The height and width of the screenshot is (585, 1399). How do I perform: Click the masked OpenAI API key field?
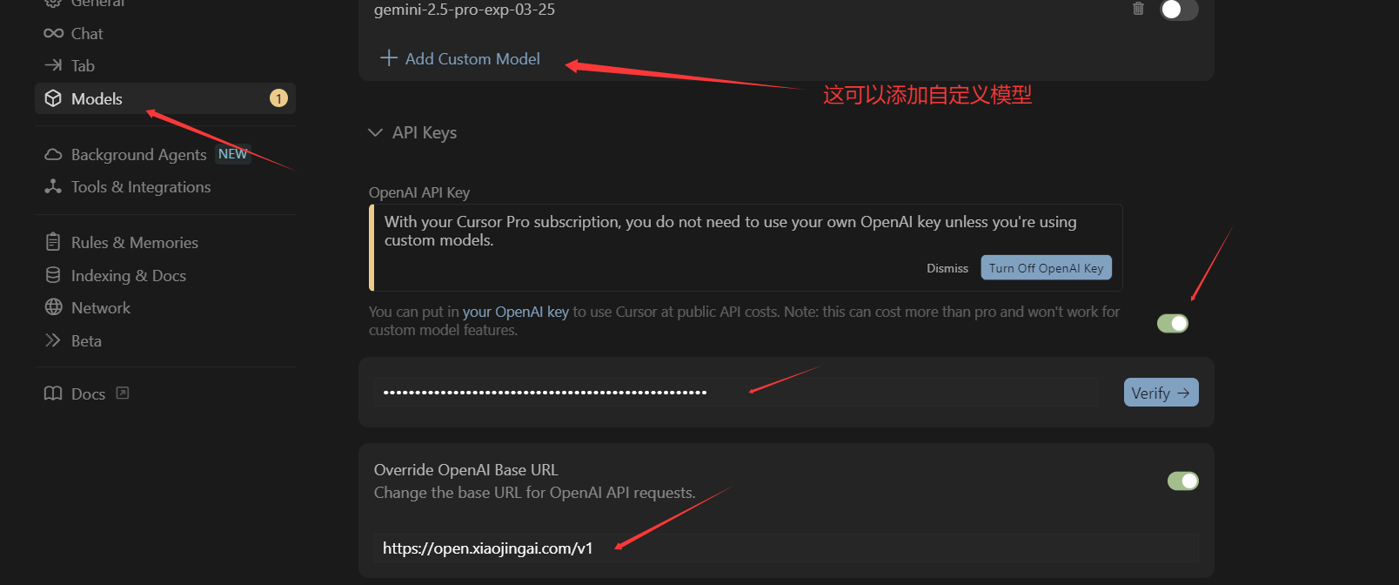tap(735, 393)
